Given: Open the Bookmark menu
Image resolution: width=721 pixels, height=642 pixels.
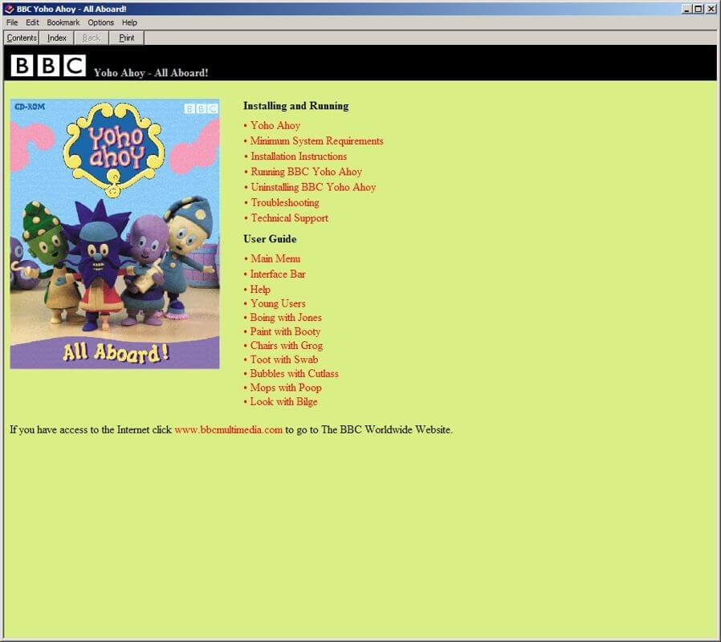Looking at the screenshot, I should (x=63, y=22).
